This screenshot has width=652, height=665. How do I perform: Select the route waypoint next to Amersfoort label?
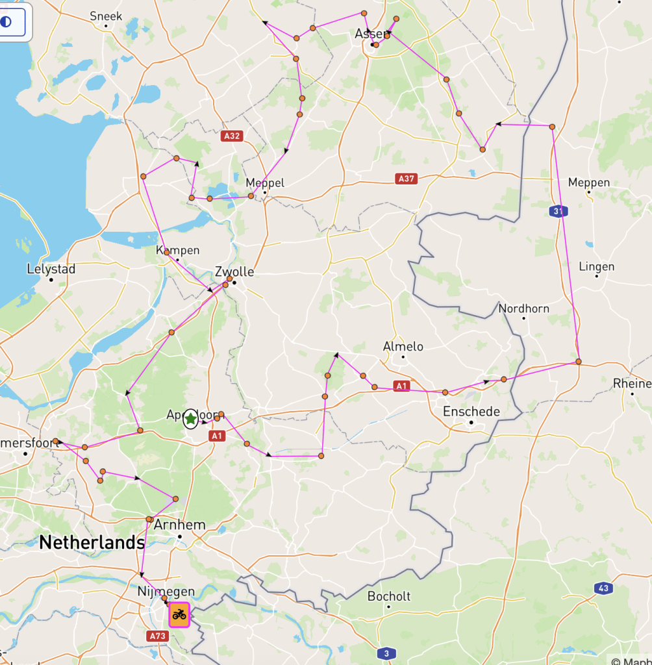56,441
